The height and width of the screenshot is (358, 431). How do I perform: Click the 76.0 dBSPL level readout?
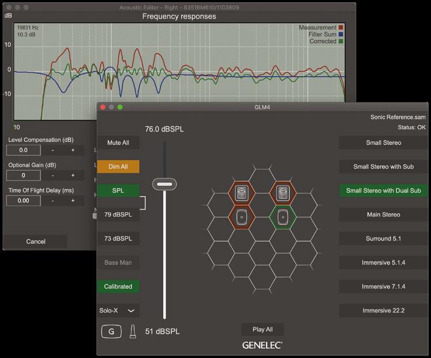coord(164,129)
